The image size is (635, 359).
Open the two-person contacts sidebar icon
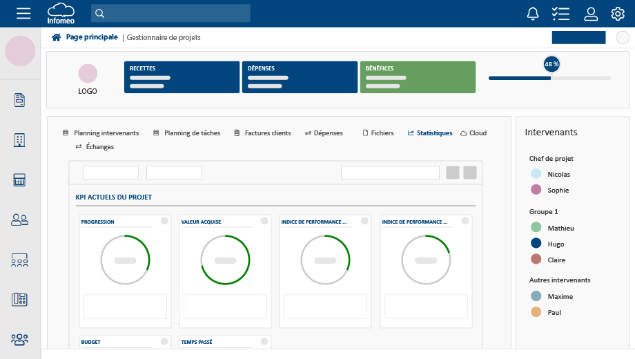[19, 220]
